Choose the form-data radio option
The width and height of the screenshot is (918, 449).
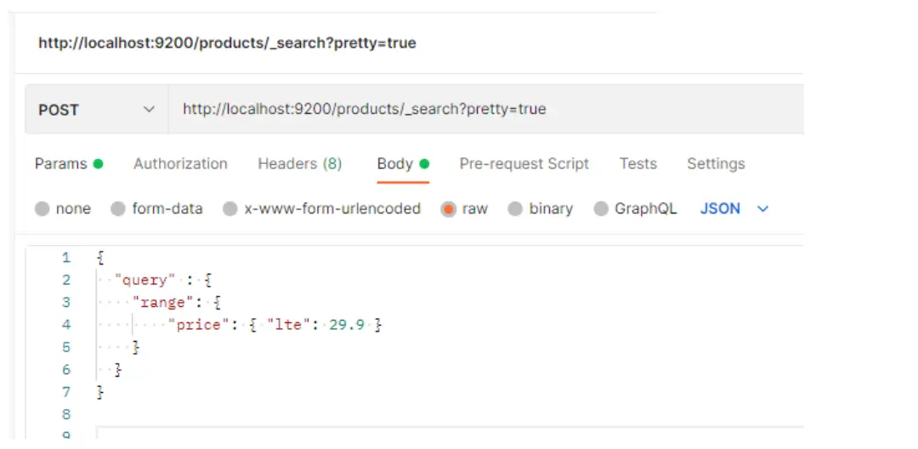pos(118,209)
